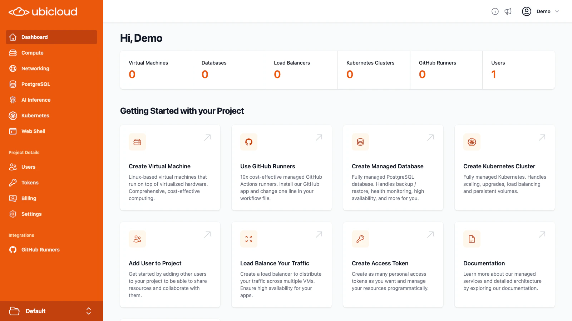Click Create Virtual Machine card icon
This screenshot has width=572, height=321.
[x=137, y=142]
